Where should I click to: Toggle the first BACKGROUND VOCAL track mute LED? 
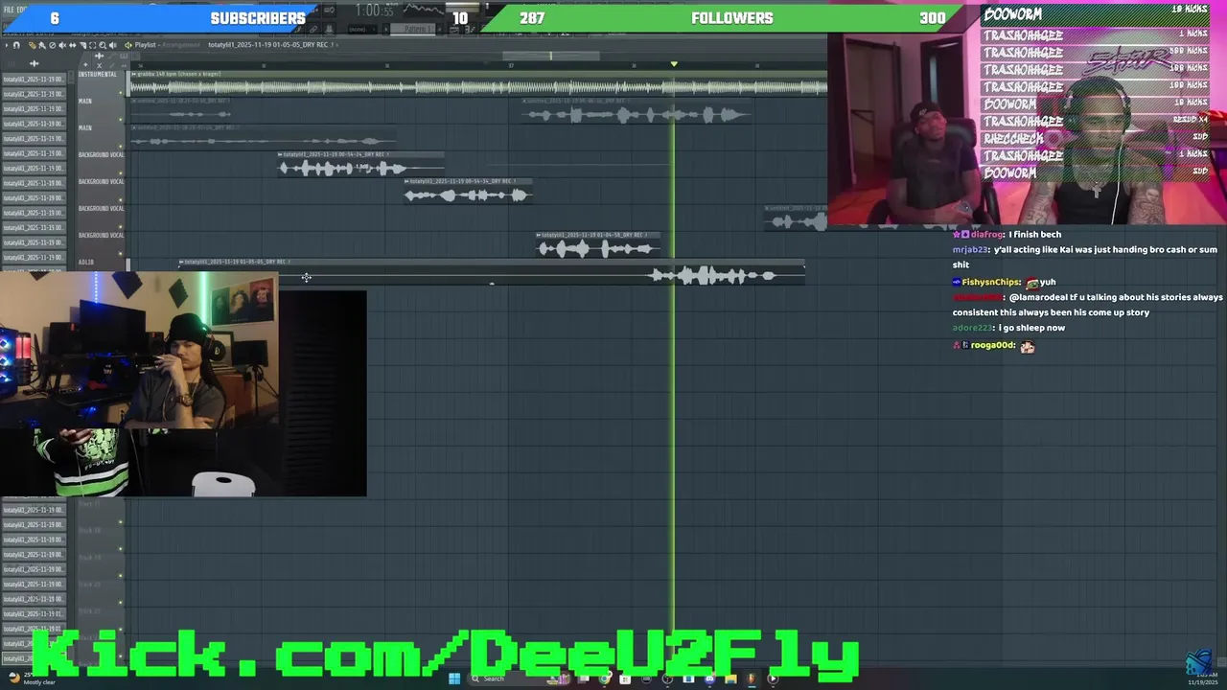pyautogui.click(x=121, y=173)
